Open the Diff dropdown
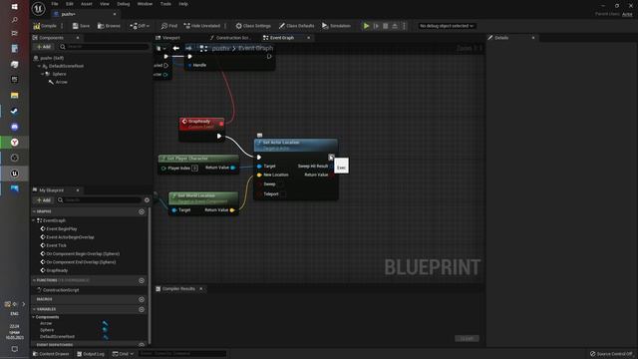The height and width of the screenshot is (359, 638). coord(140,26)
